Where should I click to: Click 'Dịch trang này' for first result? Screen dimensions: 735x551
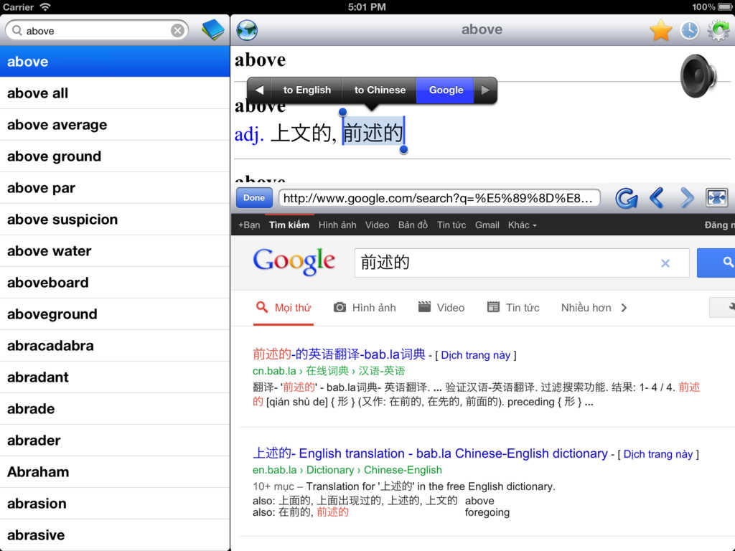point(475,355)
